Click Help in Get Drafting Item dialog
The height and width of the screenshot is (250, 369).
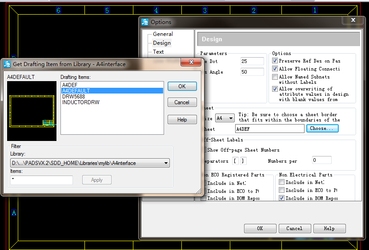[182, 120]
